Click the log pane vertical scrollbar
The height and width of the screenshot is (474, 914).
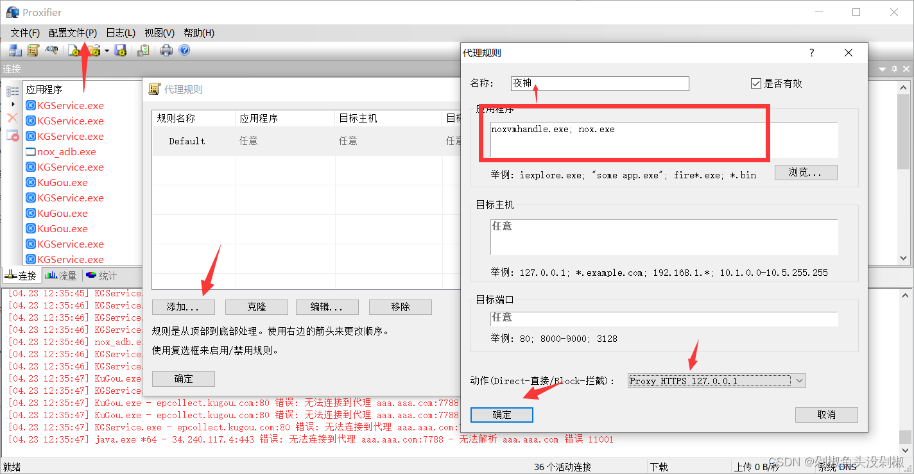tap(904, 372)
